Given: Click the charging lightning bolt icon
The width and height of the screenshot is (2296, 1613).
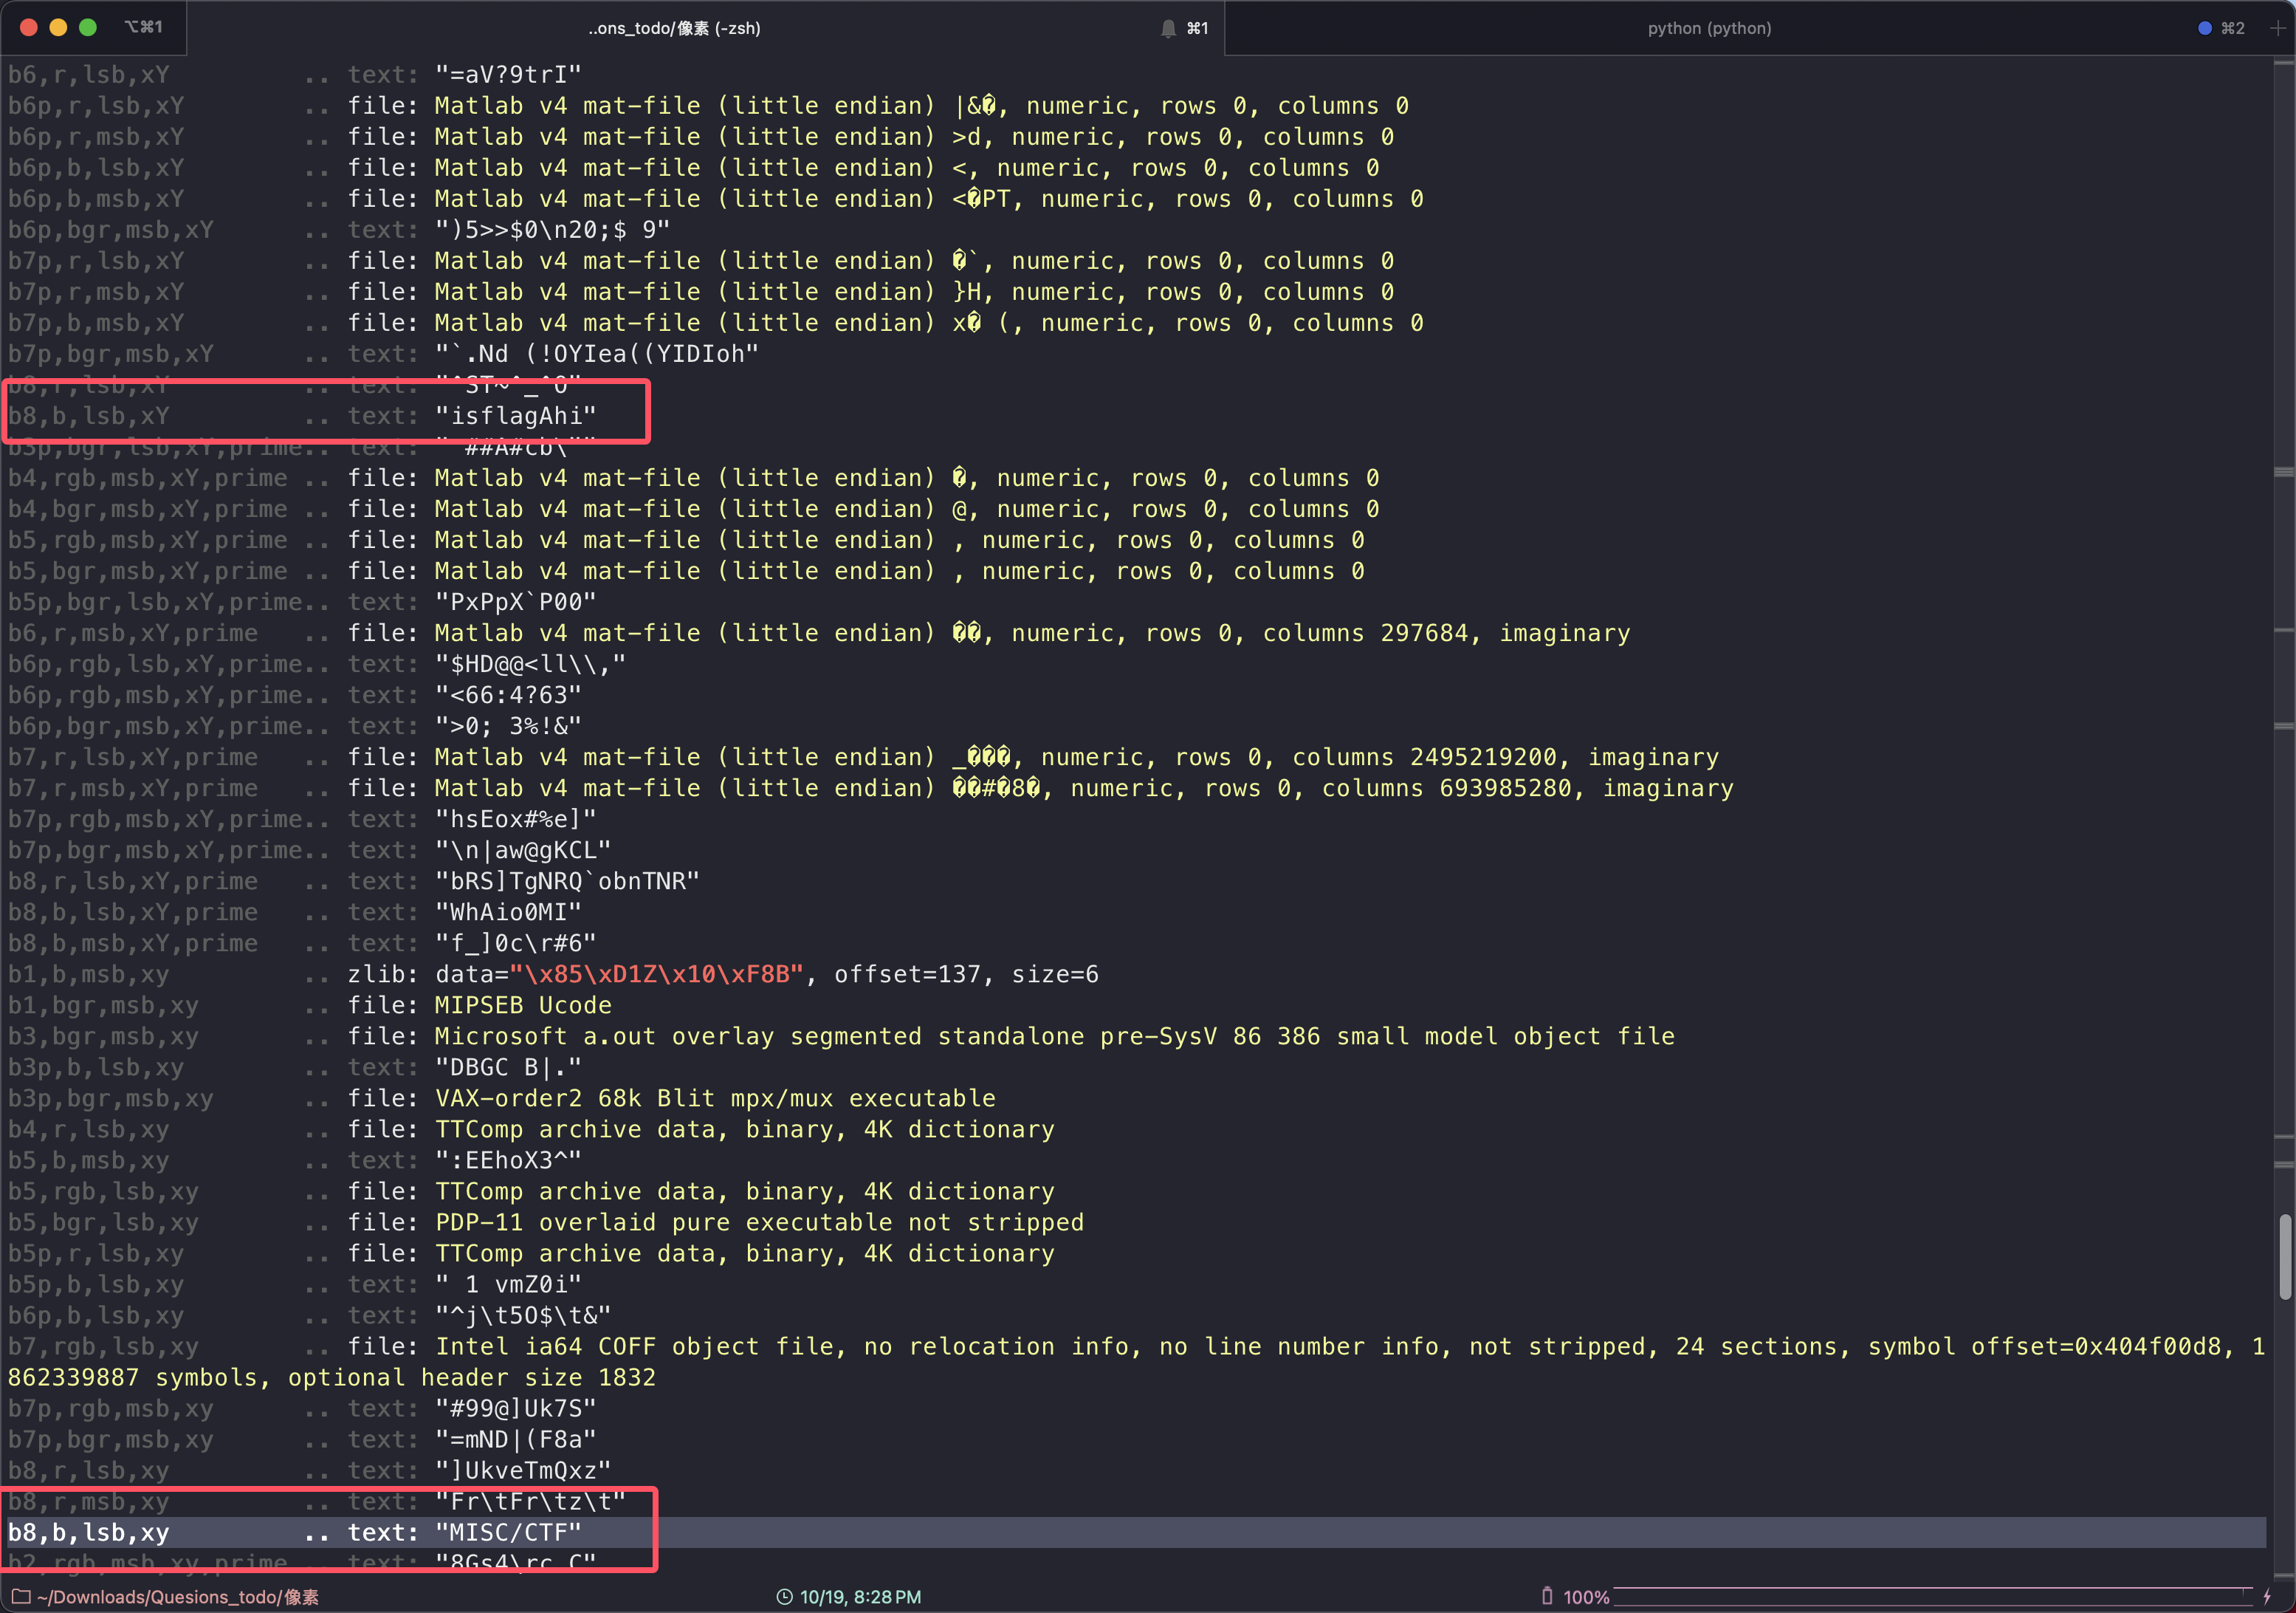Looking at the screenshot, I should click(2267, 1597).
